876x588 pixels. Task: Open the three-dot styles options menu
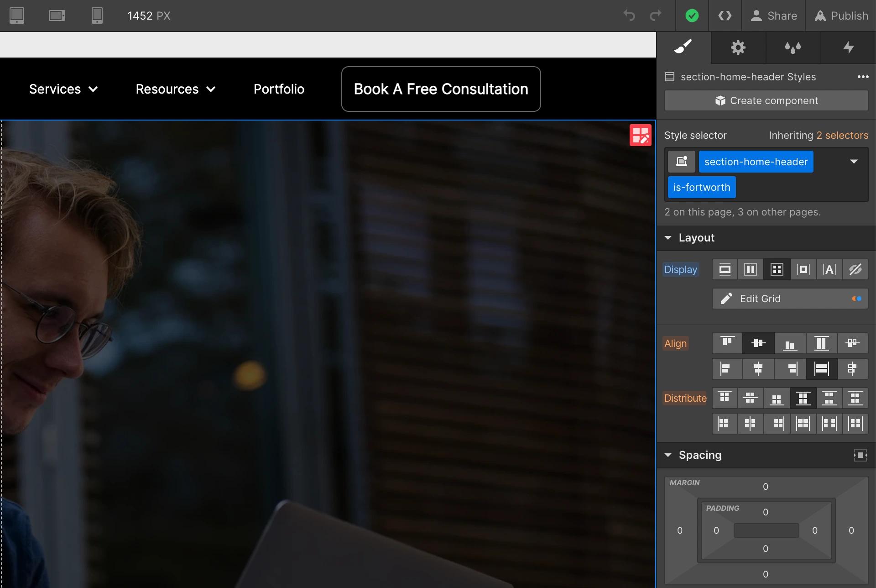pos(863,77)
